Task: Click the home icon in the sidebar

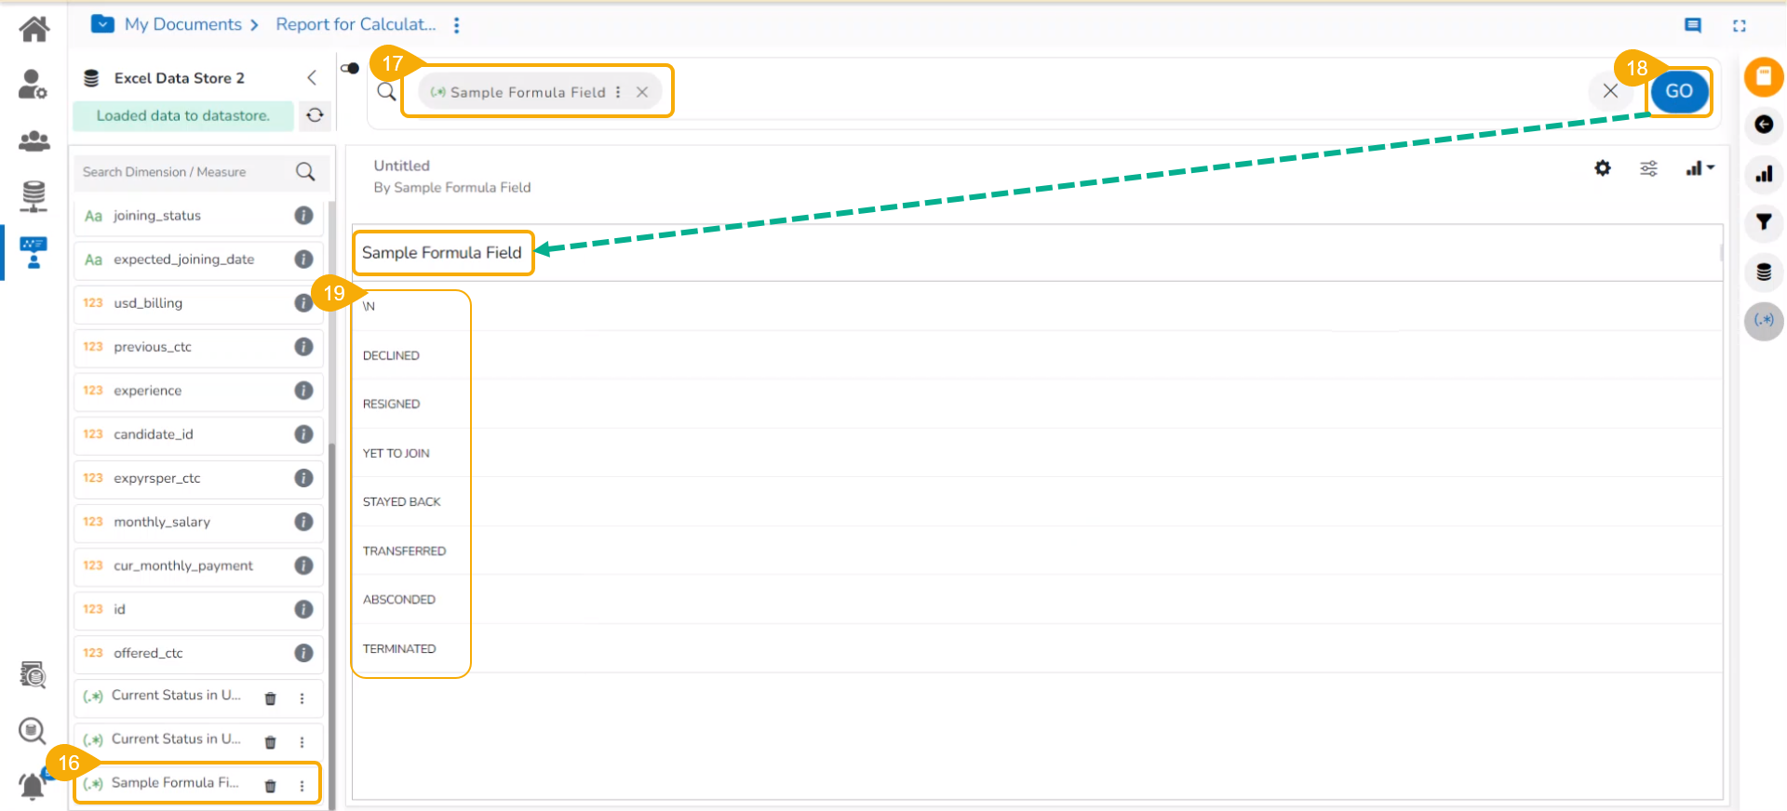Action: pyautogui.click(x=34, y=30)
